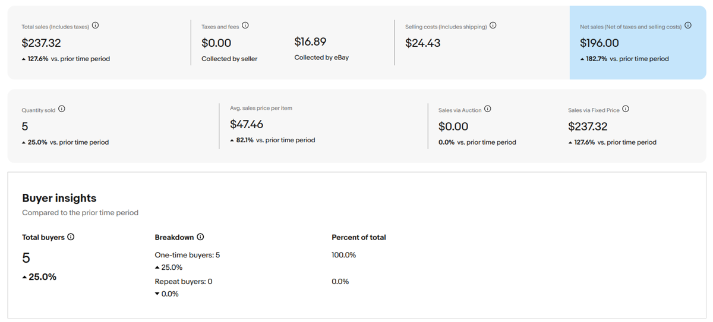Image resolution: width=713 pixels, height=322 pixels.
Task: Click the Repeat buyers: 0 line
Action: (x=183, y=282)
